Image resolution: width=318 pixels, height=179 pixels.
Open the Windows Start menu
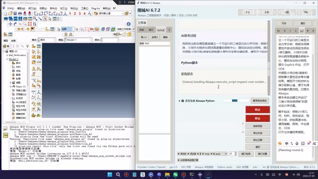click(110, 175)
